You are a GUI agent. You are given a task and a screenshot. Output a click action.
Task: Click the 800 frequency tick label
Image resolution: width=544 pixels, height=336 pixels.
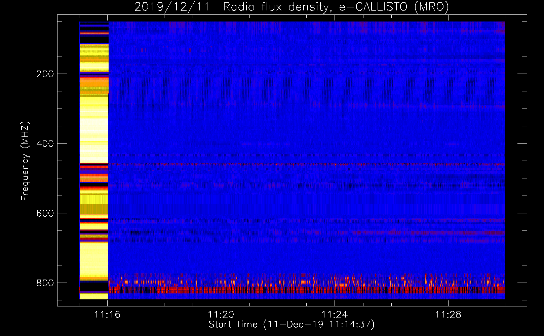(45, 283)
